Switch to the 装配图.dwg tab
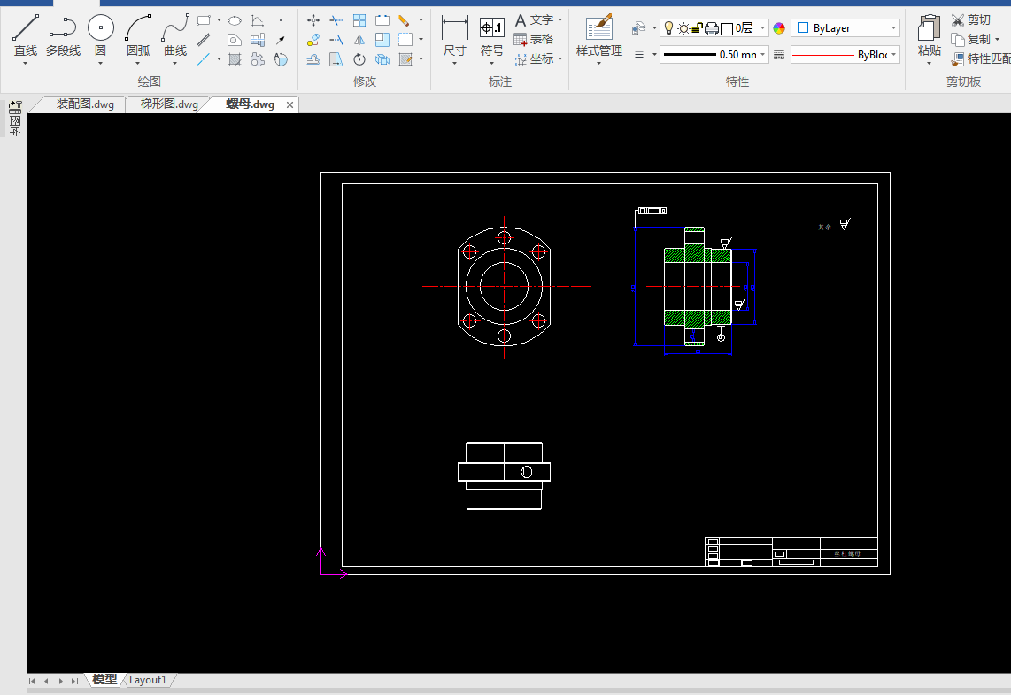The width and height of the screenshot is (1011, 695). (x=85, y=104)
